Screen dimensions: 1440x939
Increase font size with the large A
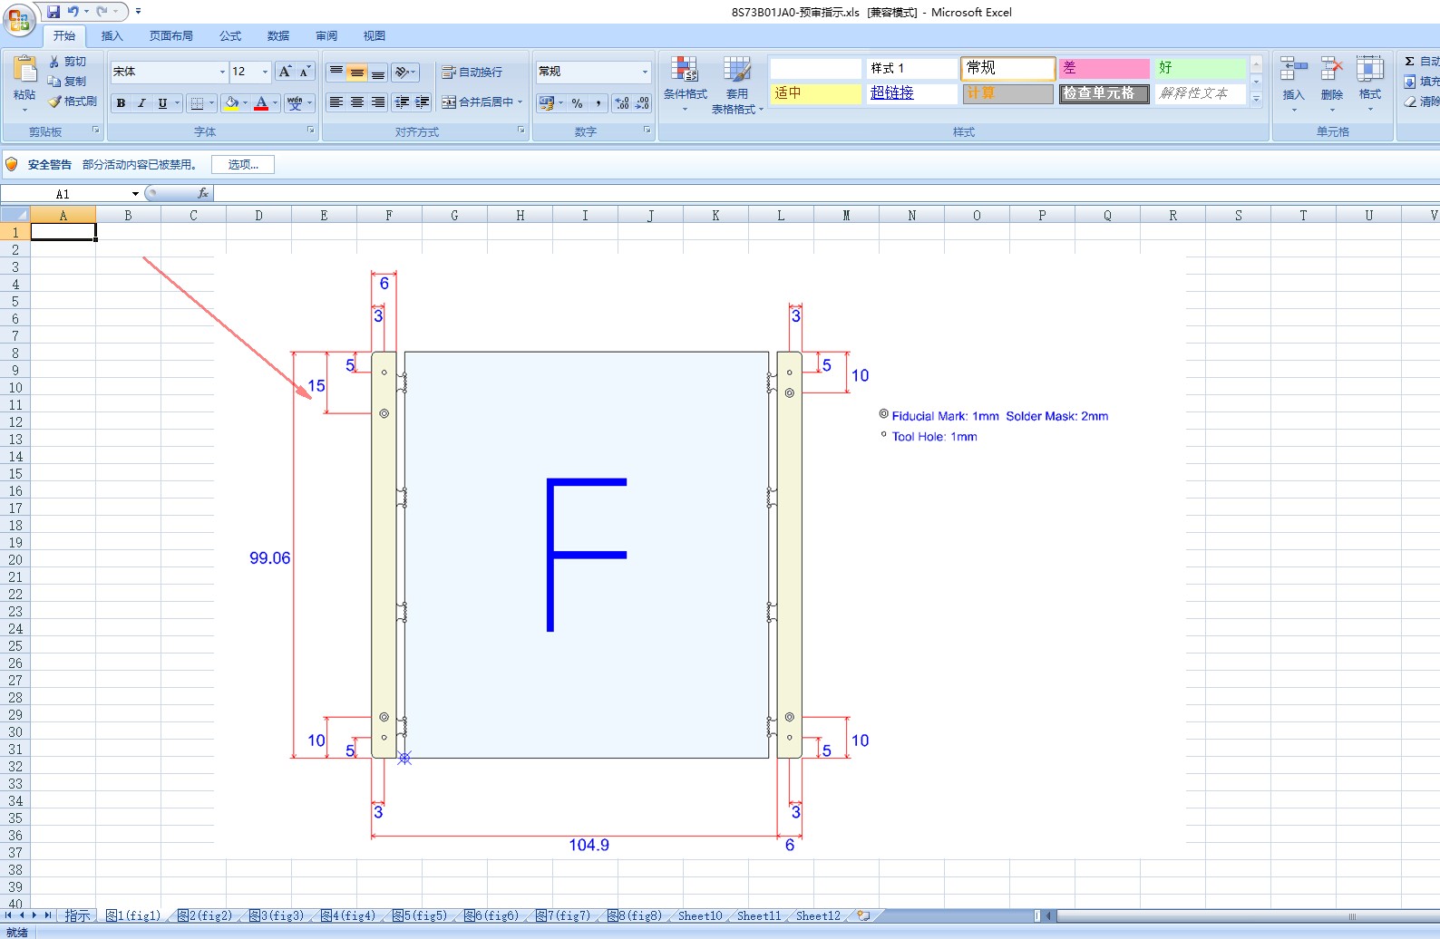(x=285, y=72)
